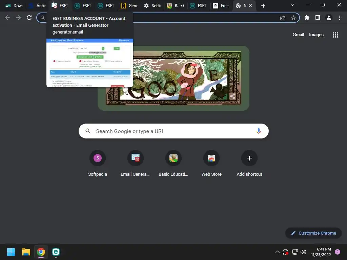347x260 pixels.
Task: Open the Web Store shortcut
Action: (211, 164)
